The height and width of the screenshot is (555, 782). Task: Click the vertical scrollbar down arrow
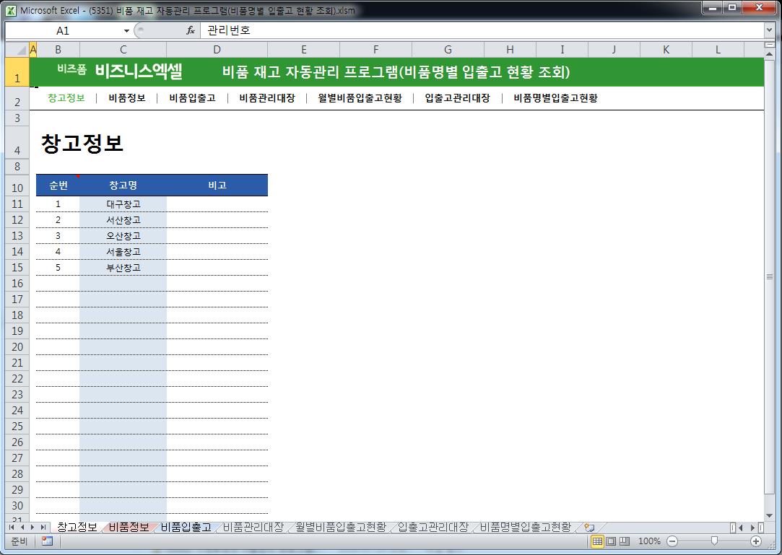coord(769,515)
